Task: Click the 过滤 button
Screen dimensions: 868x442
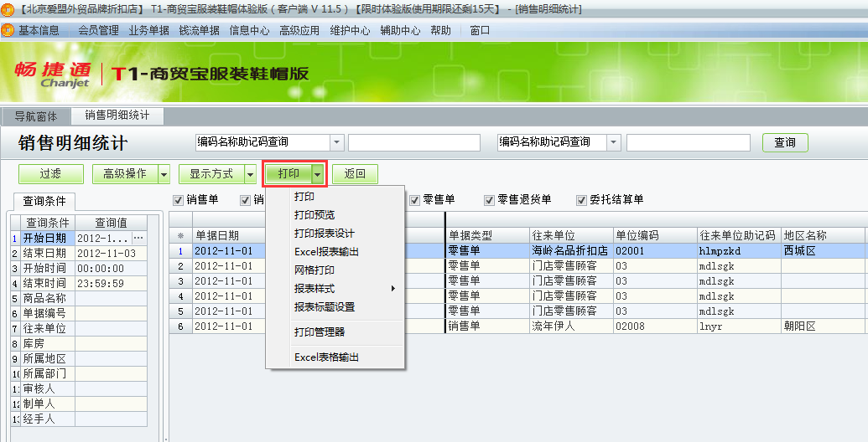Action: tap(51, 174)
